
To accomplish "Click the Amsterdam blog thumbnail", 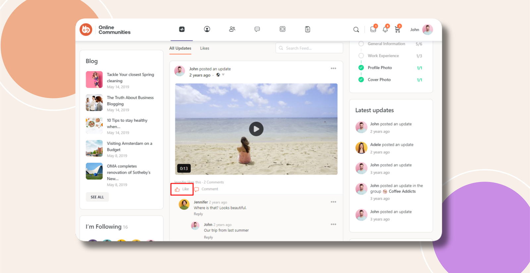I will (94, 148).
